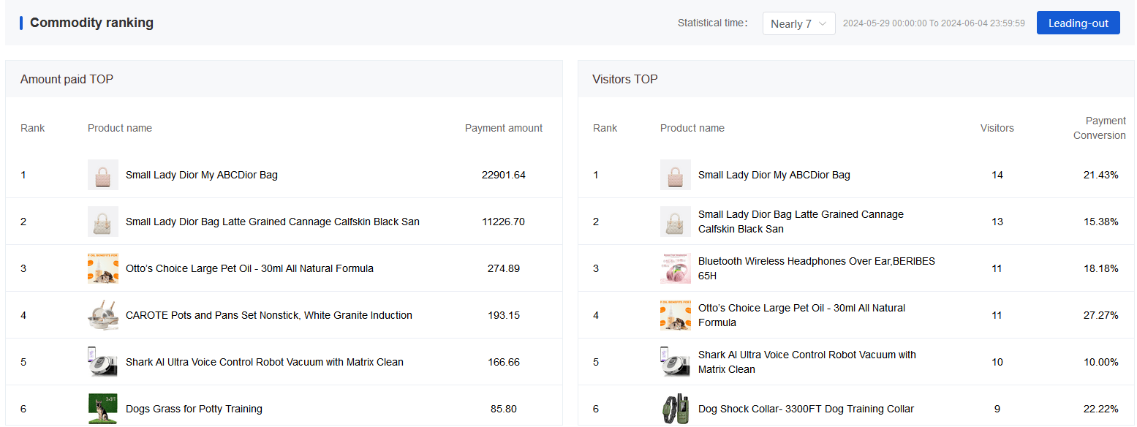The width and height of the screenshot is (1137, 427).
Task: Open Small Lady Dior My ABCDior Bag thumbnail in Amount paid list
Action: click(103, 175)
